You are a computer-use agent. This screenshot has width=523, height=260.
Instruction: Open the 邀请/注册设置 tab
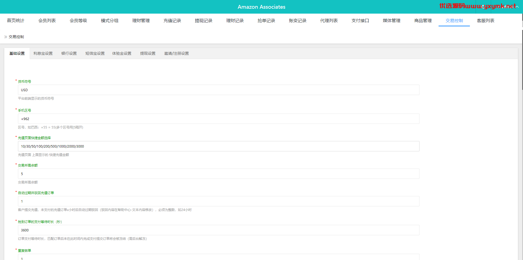click(176, 53)
